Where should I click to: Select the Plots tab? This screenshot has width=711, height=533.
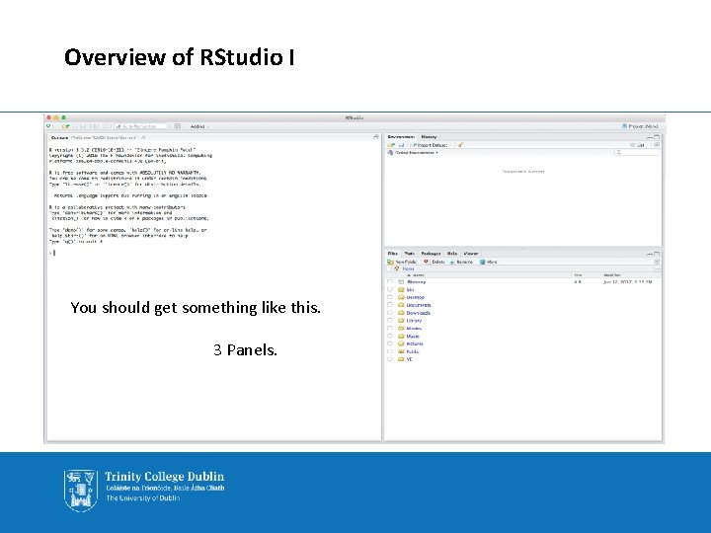tap(410, 254)
